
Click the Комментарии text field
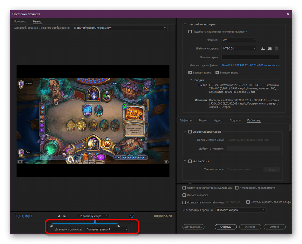[251, 57]
